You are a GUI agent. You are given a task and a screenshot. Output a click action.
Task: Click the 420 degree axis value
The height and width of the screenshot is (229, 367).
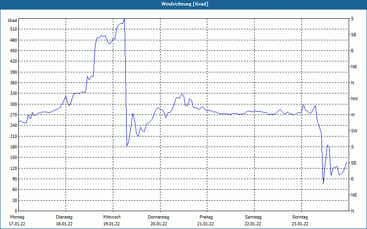pos(14,61)
